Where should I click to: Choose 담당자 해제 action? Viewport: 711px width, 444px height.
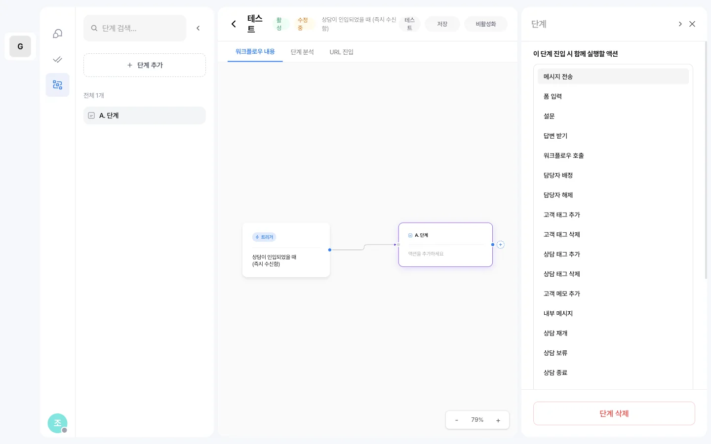613,195
